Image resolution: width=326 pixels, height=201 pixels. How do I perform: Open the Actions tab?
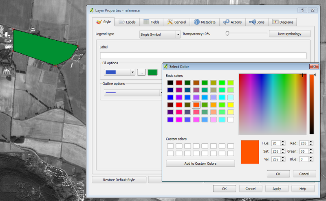click(232, 22)
